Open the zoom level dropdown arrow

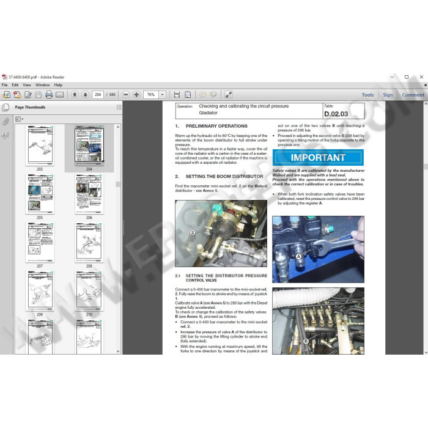click(x=163, y=95)
